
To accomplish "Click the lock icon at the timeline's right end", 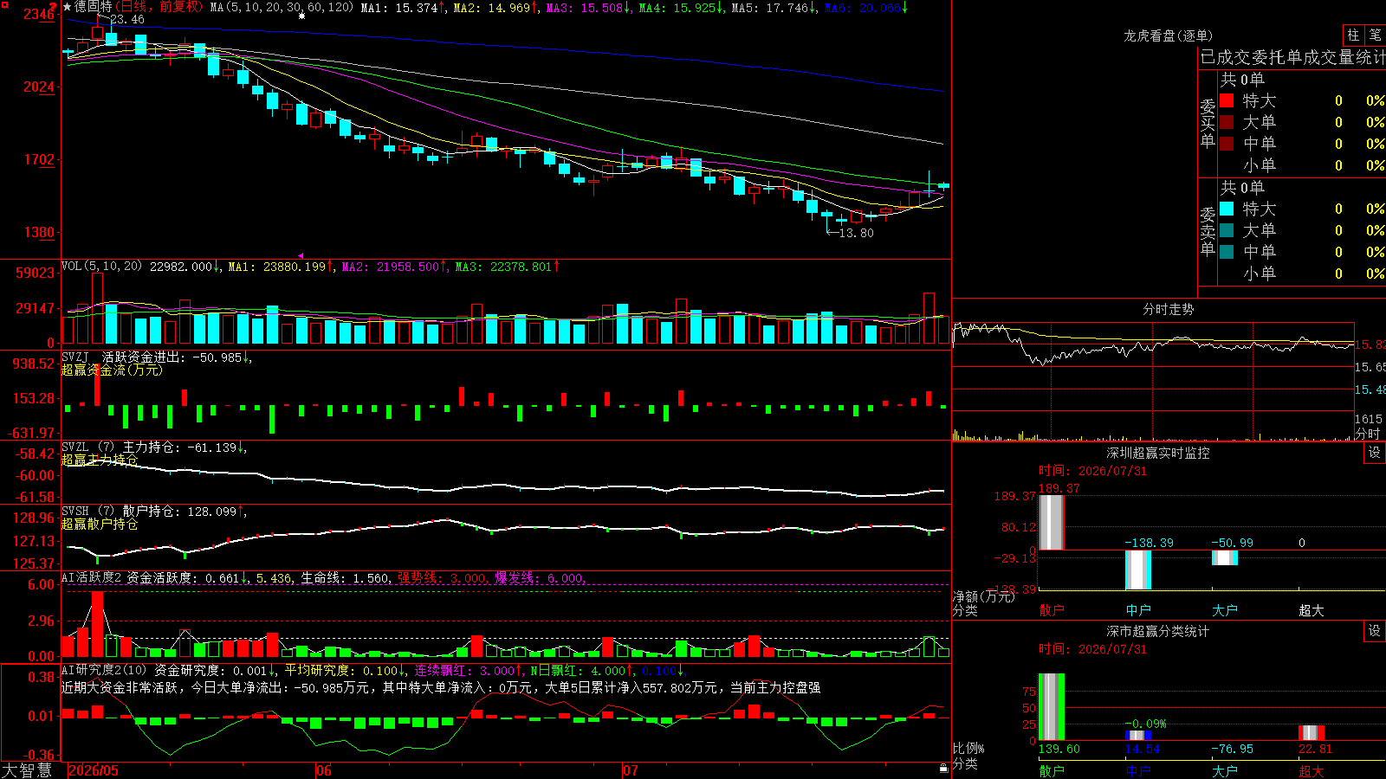I will [x=944, y=769].
